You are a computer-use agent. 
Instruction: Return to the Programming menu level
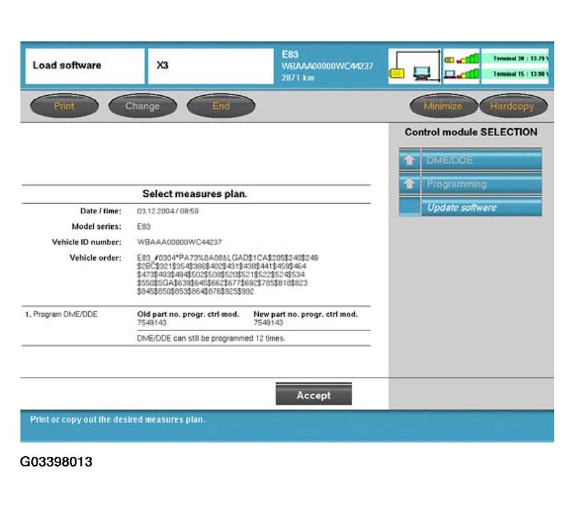click(480, 185)
